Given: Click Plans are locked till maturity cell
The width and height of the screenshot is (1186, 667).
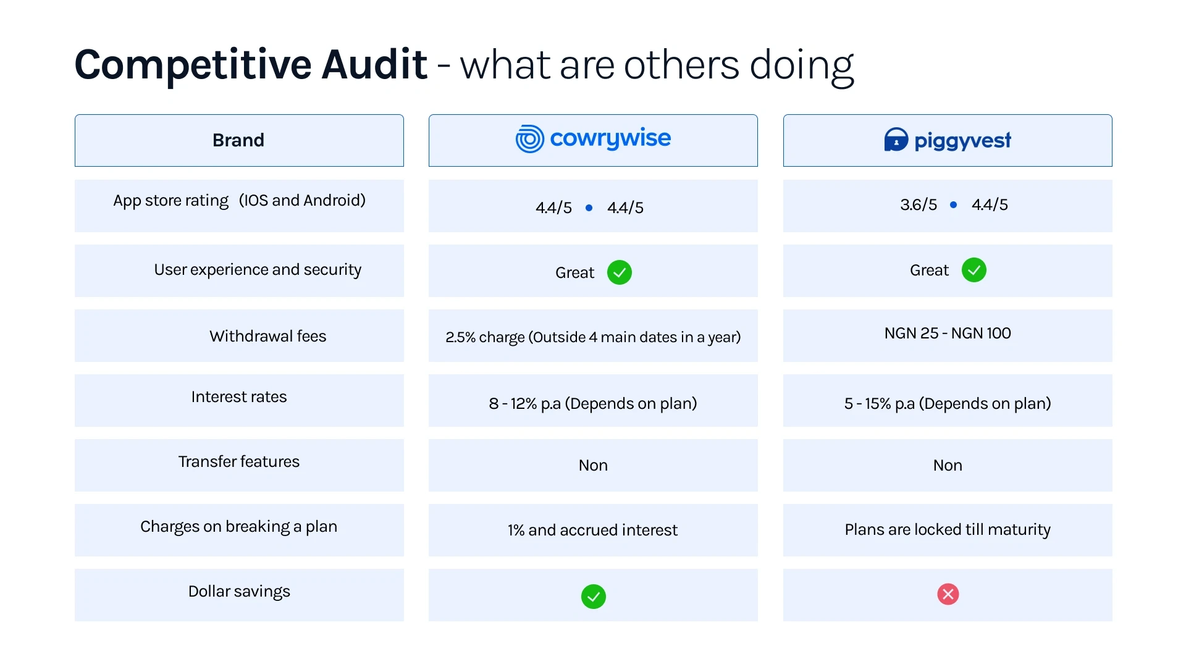Looking at the screenshot, I should point(947,529).
